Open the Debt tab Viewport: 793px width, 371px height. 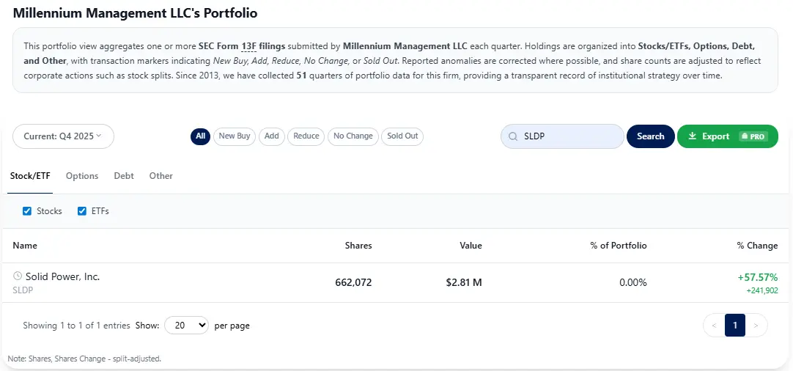[124, 176]
